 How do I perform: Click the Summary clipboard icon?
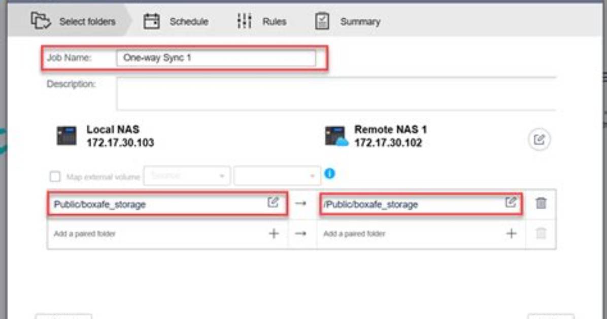click(322, 21)
